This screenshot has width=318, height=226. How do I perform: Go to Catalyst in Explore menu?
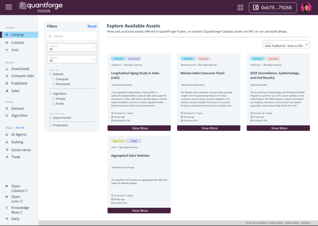[18, 43]
